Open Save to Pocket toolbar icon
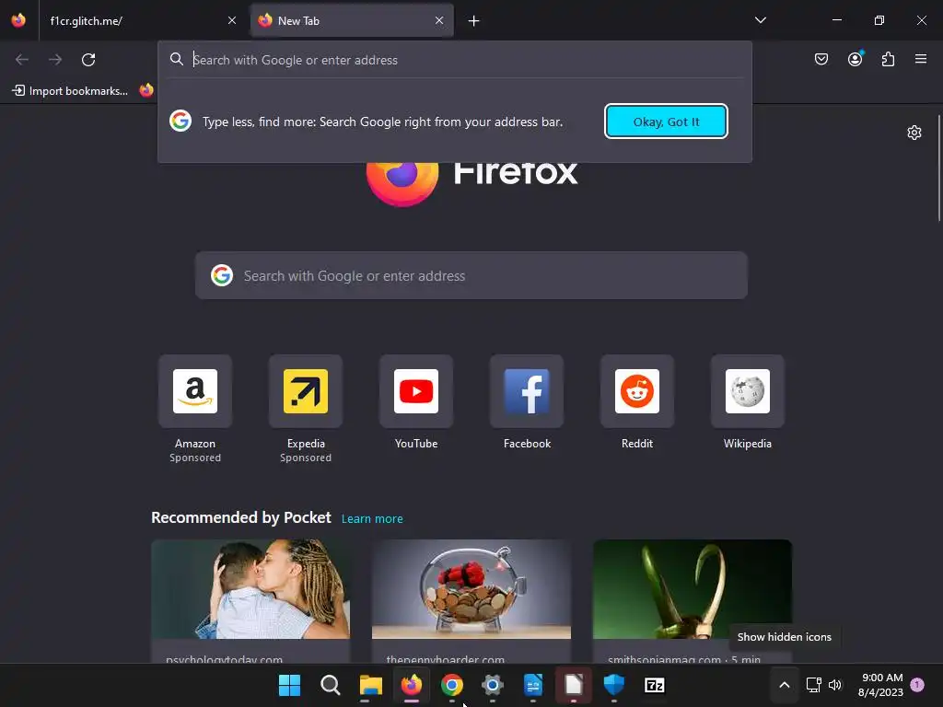 (821, 59)
